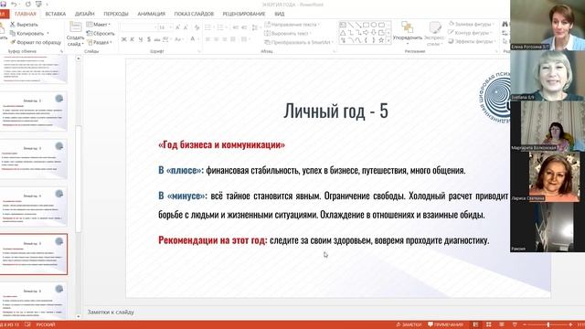Screen dimensions: 585x329
Task: Click the redo/repeat arrow icon
Action: pos(28,4)
